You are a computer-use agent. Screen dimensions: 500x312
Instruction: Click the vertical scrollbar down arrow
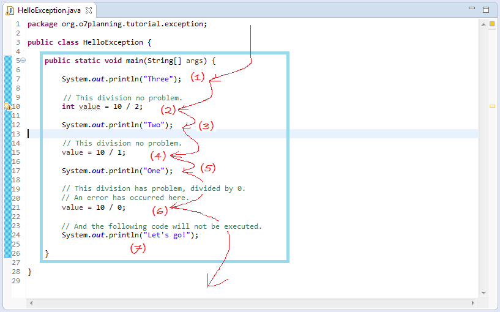(483, 292)
